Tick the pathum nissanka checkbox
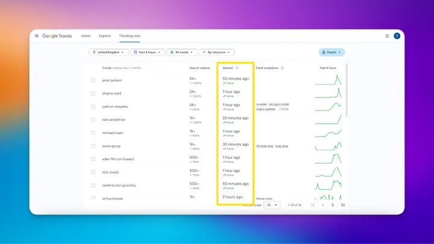Image resolution: width=434 pixels, height=244 pixels. click(93, 106)
